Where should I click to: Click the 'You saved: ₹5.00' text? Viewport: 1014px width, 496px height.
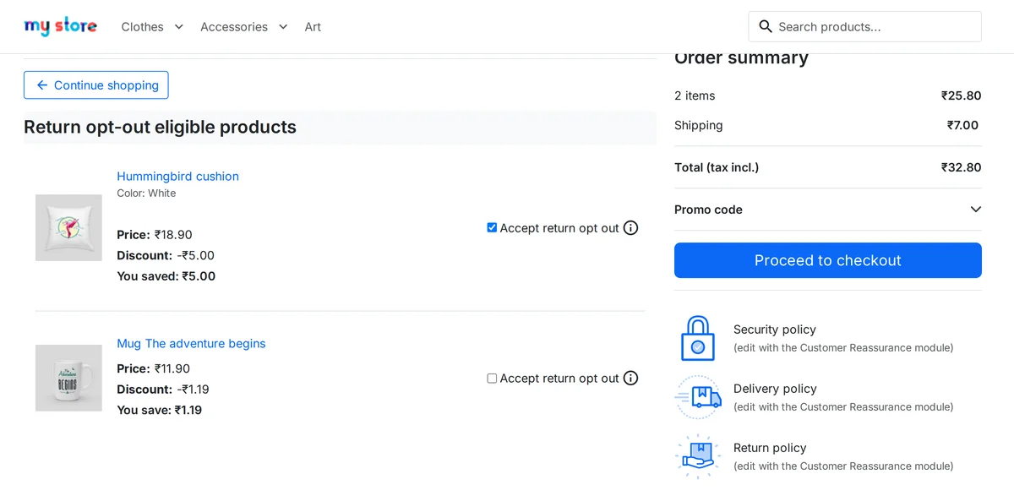click(x=166, y=276)
